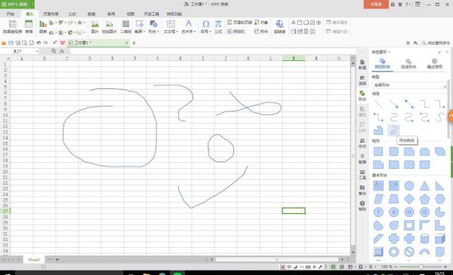Insert a checkbox form control
Viewport: 453px width, 275px height.
(x=313, y=23)
